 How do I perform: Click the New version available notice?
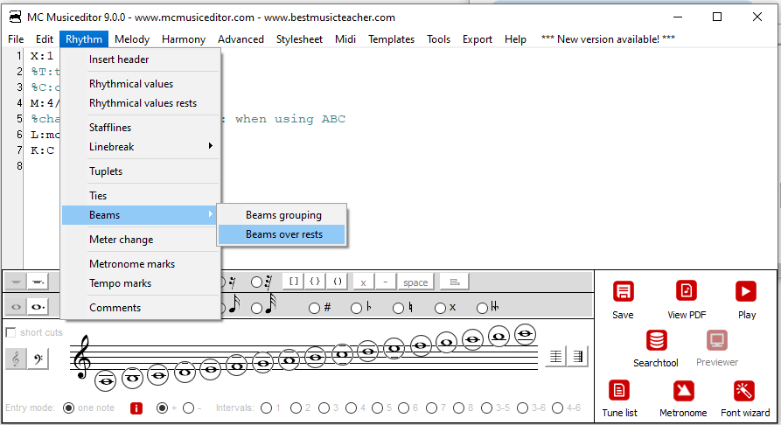pos(608,39)
